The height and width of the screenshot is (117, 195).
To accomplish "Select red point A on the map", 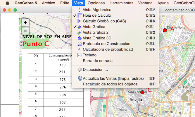I will [x=165, y=30].
